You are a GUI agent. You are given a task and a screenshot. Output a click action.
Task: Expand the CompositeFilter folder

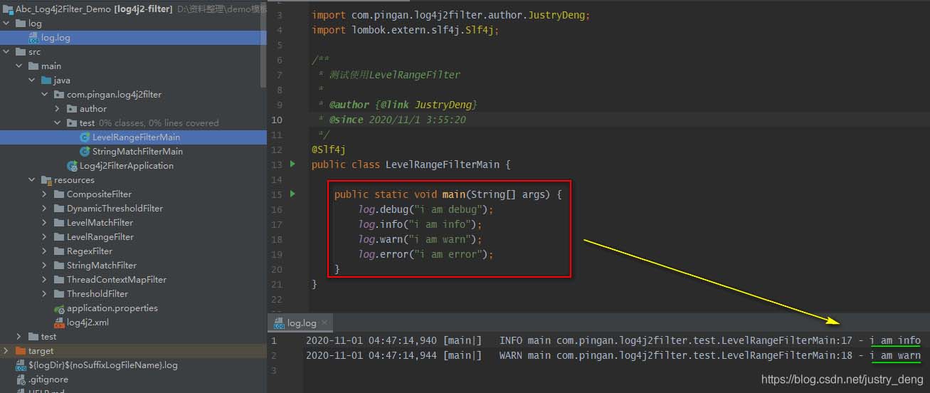click(46, 194)
